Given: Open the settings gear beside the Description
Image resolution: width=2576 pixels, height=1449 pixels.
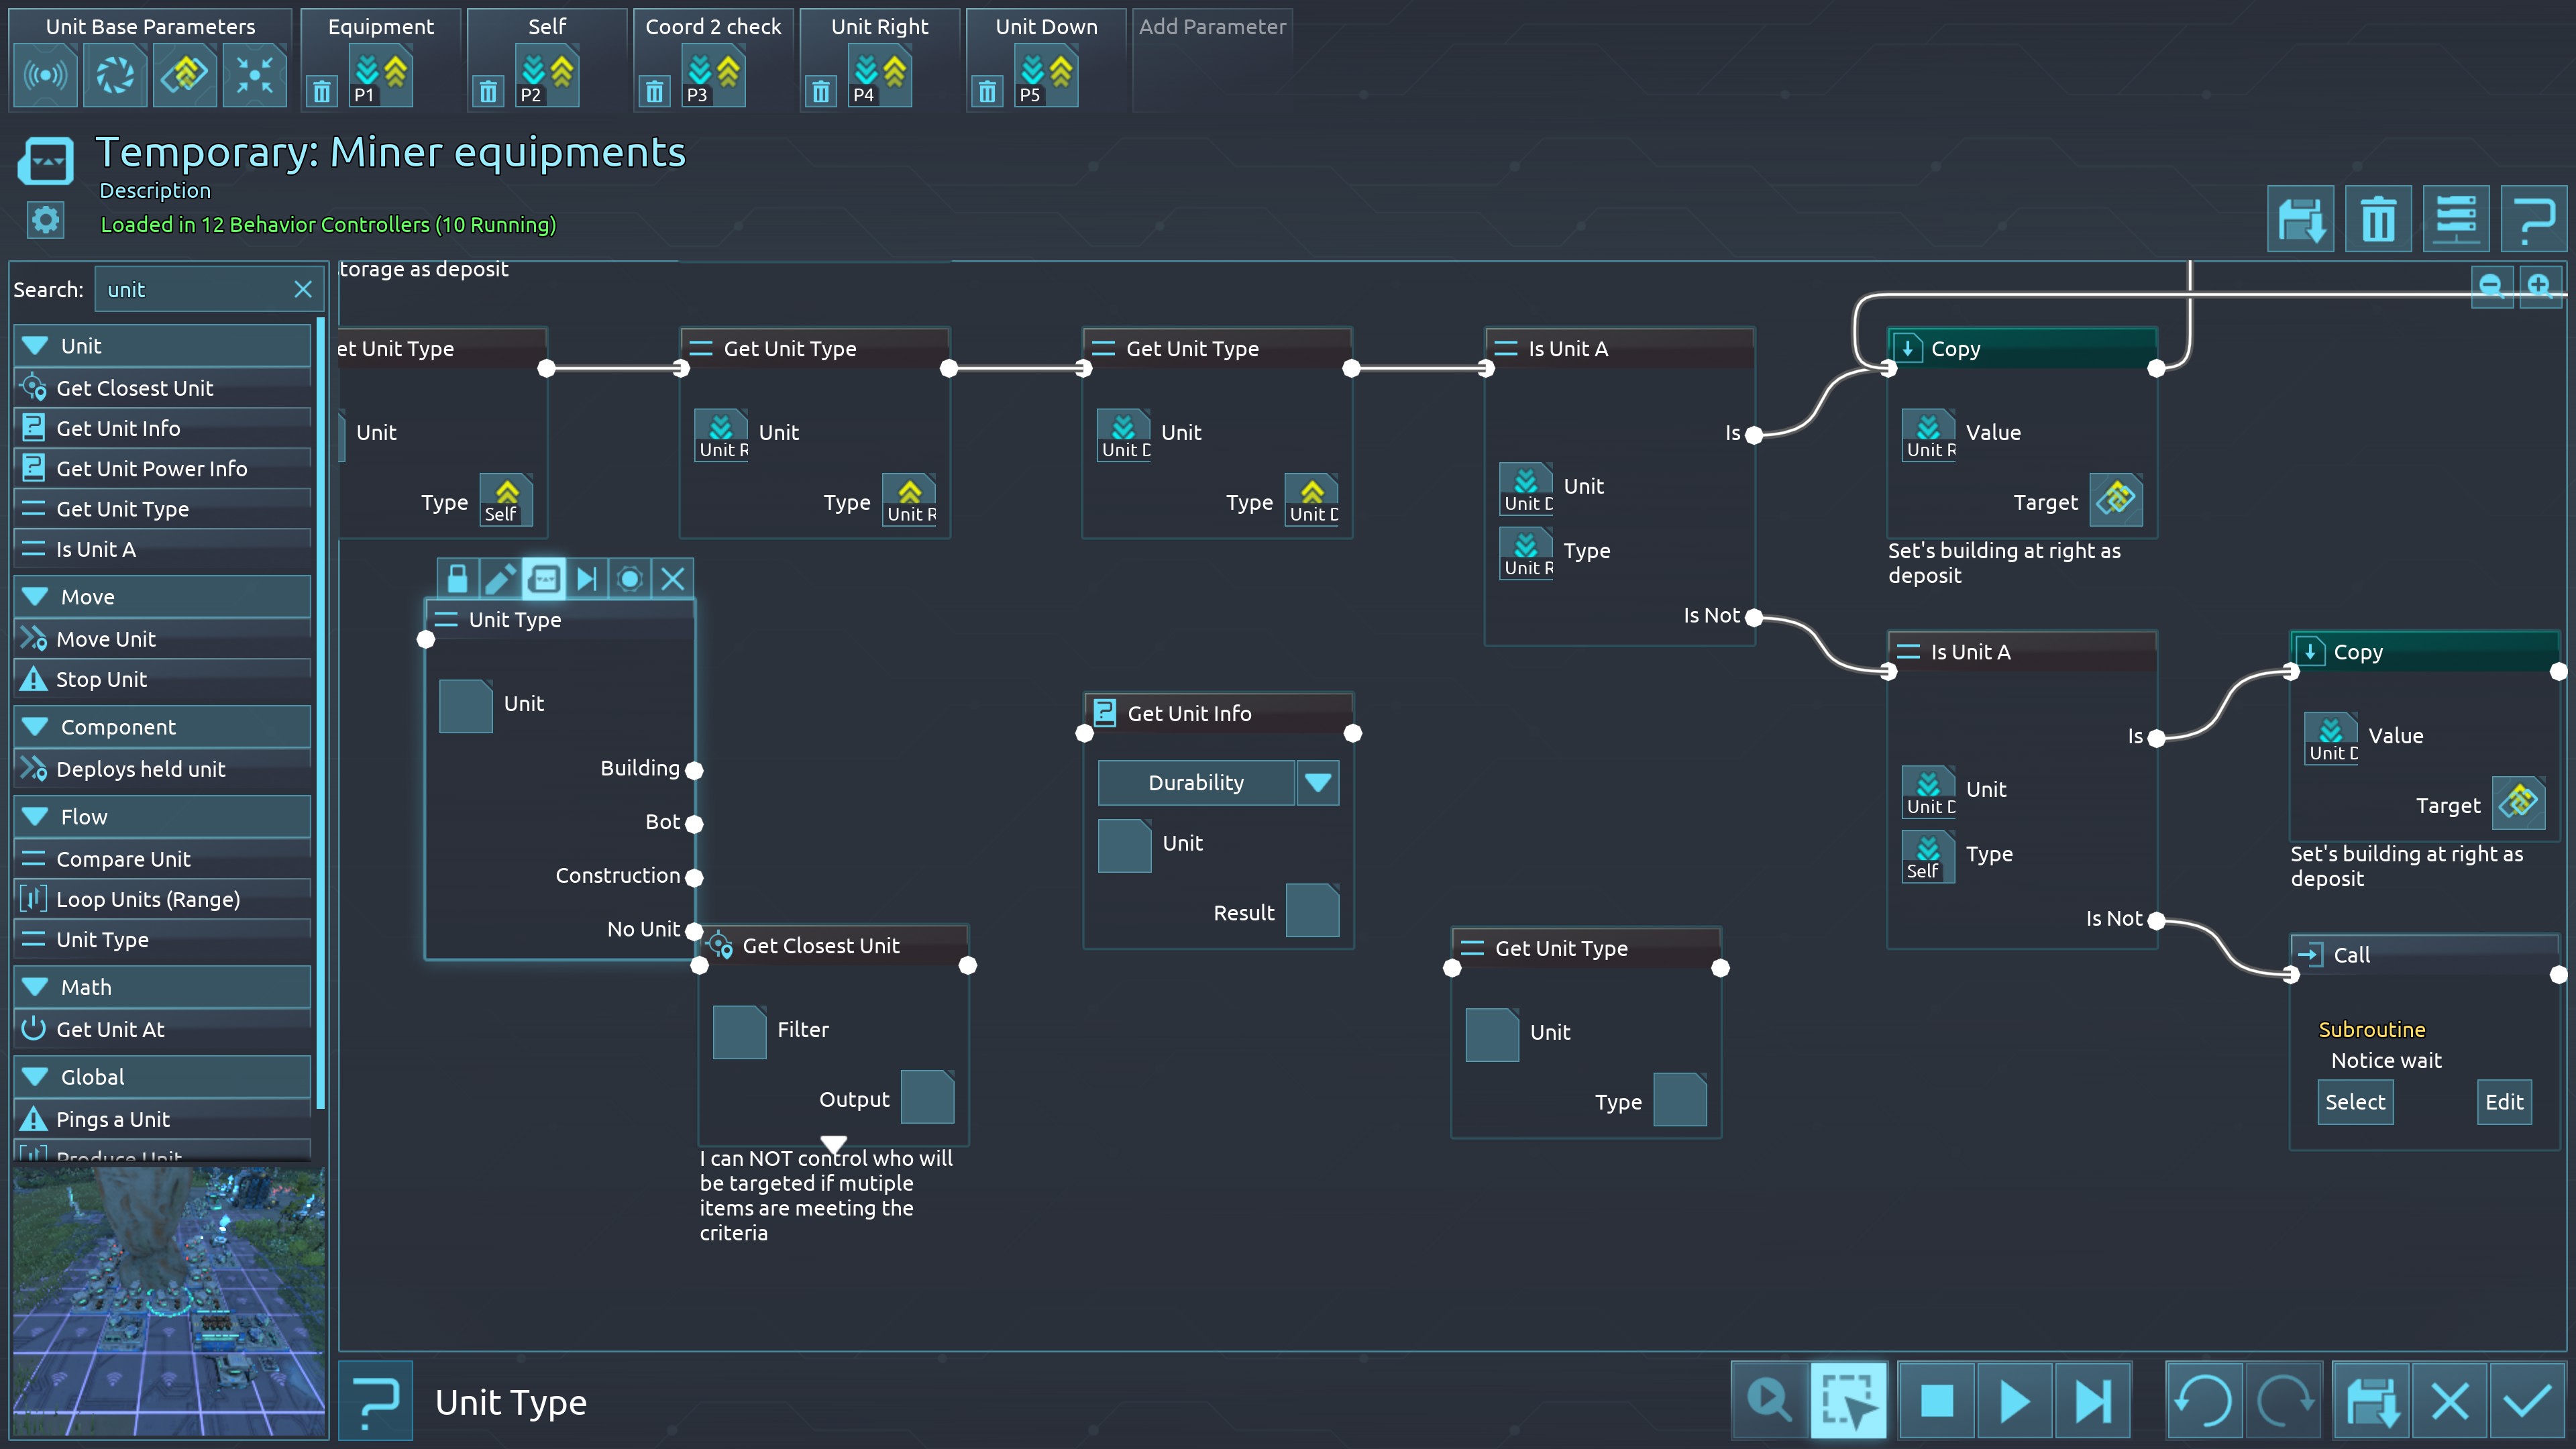Looking at the screenshot, I should click(x=45, y=220).
